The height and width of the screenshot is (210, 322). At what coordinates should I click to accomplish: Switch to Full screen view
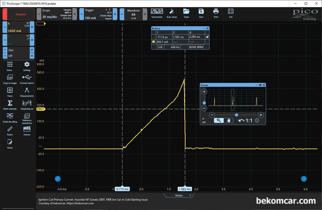(231, 13)
